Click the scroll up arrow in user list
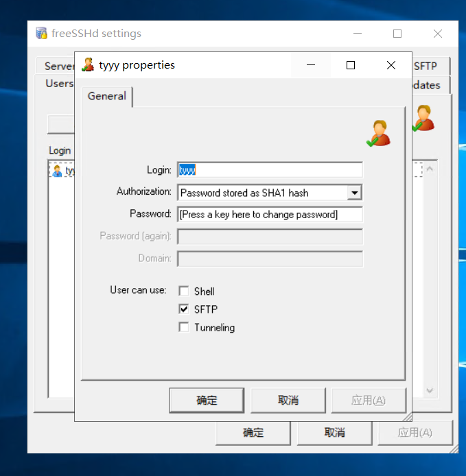466x476 pixels. click(430, 169)
